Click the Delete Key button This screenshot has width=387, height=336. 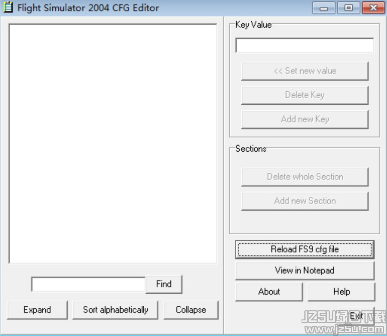click(x=305, y=95)
